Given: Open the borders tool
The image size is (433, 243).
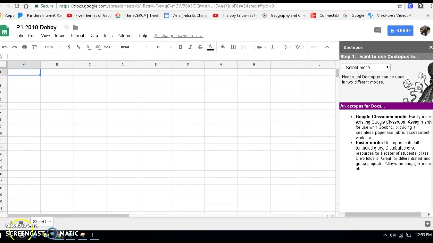Looking at the screenshot, I should point(233,47).
